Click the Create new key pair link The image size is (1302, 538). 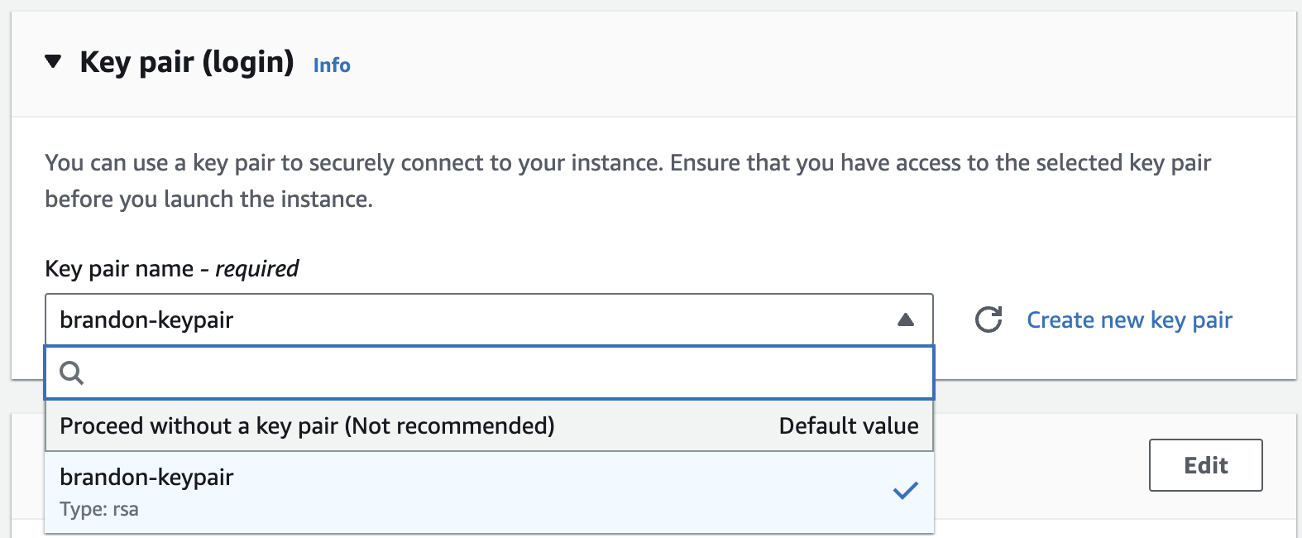click(x=1129, y=320)
